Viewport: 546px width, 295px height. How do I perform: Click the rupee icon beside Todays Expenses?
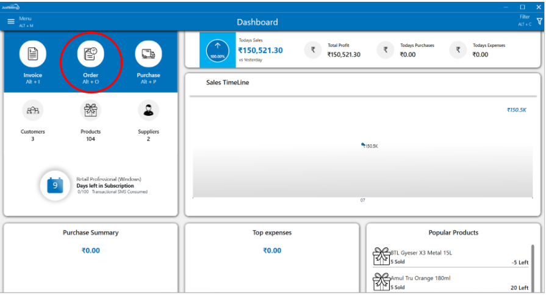tap(458, 50)
